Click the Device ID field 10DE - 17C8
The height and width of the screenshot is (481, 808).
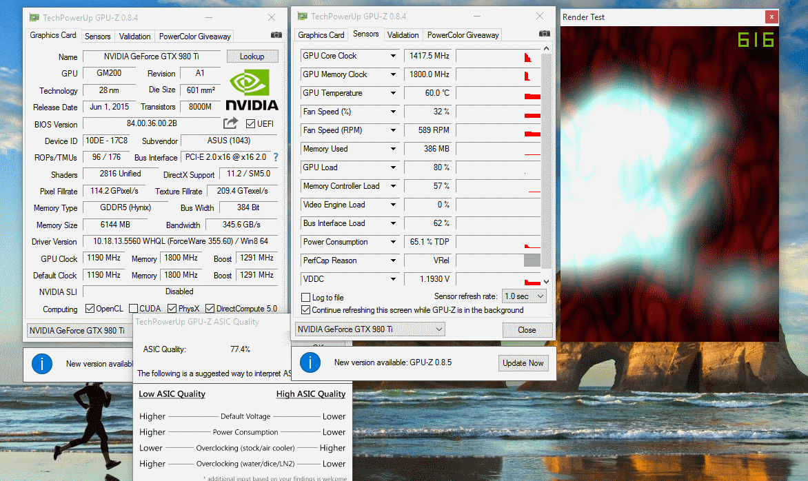tap(107, 141)
